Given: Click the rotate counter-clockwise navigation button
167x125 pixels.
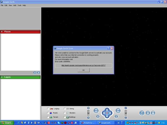Looking at the screenshot, I should pos(96,111).
